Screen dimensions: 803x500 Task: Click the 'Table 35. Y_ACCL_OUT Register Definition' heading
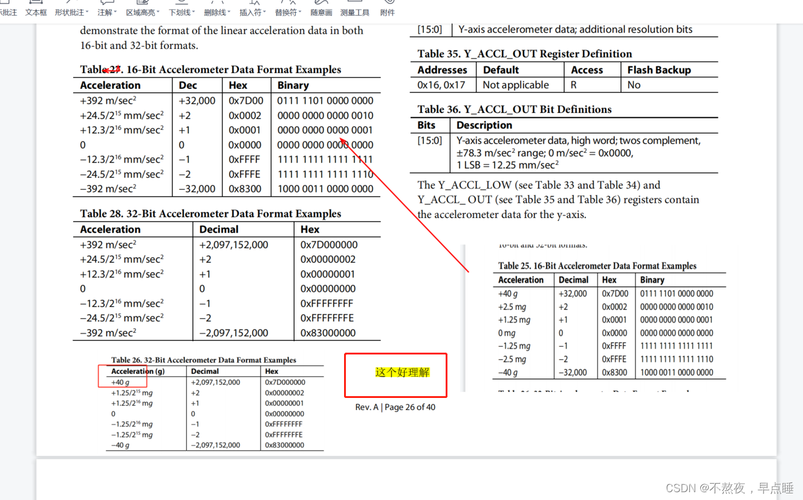(524, 54)
